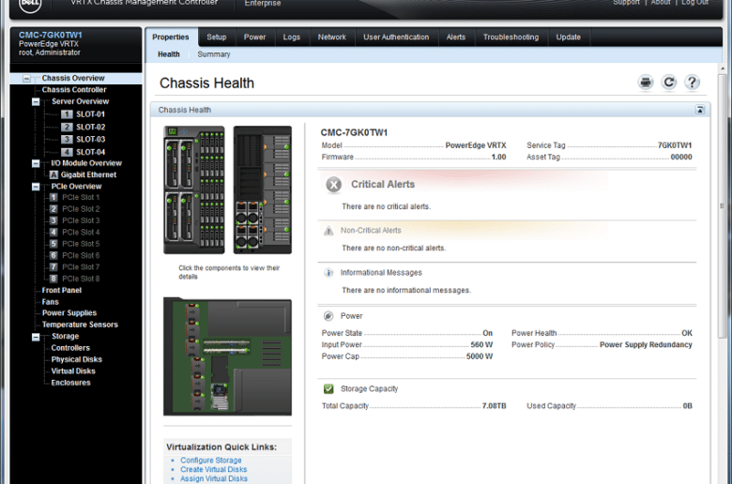
Task: Click the PCIe Slot 1 number icon
Action: click(x=53, y=197)
